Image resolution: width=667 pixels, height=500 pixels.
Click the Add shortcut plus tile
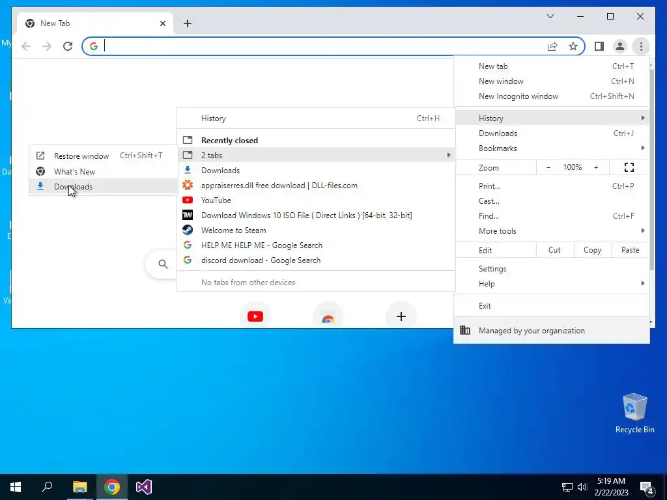(401, 316)
